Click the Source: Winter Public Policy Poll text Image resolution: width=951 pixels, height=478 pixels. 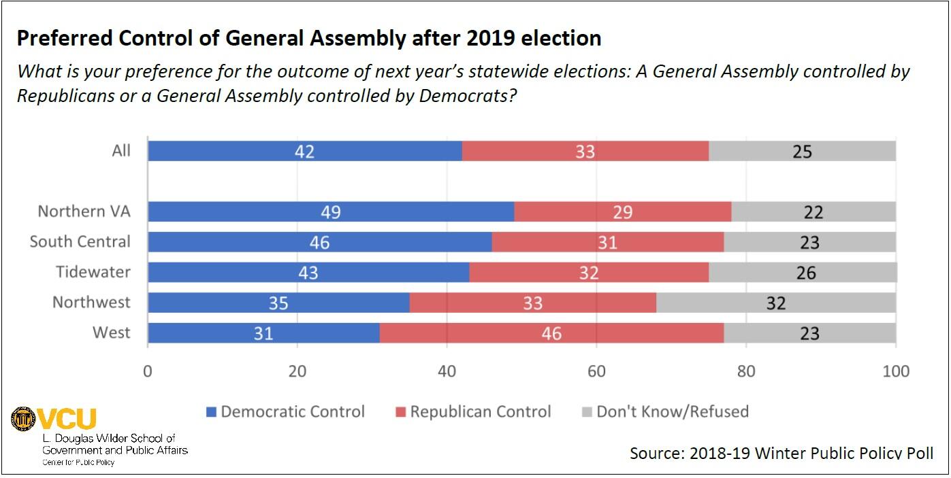[781, 453]
